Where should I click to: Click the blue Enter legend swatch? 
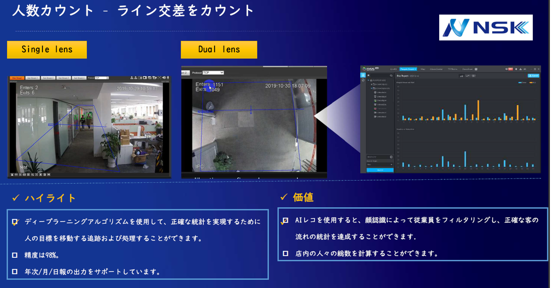520,82
